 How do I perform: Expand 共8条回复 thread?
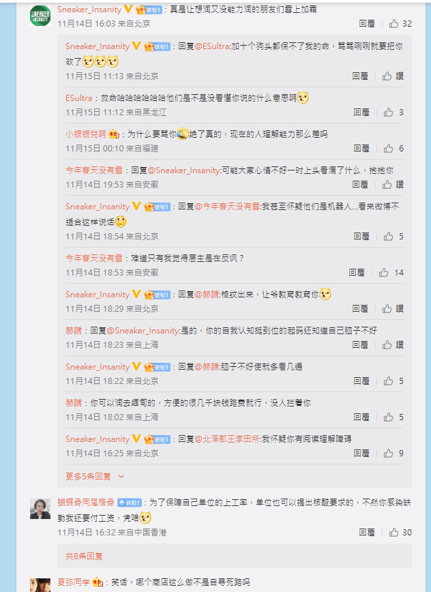tap(84, 556)
